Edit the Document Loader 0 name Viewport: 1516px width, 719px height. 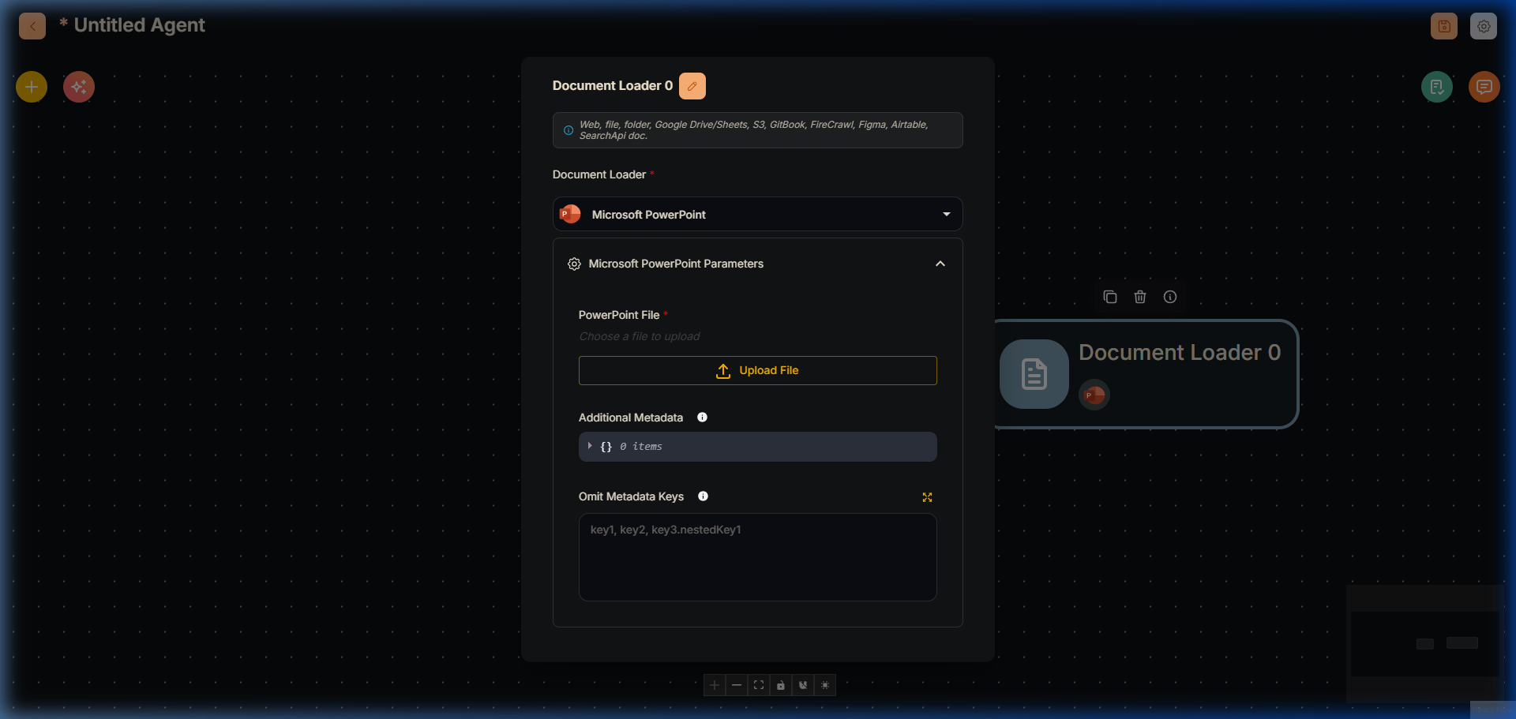pyautogui.click(x=692, y=86)
